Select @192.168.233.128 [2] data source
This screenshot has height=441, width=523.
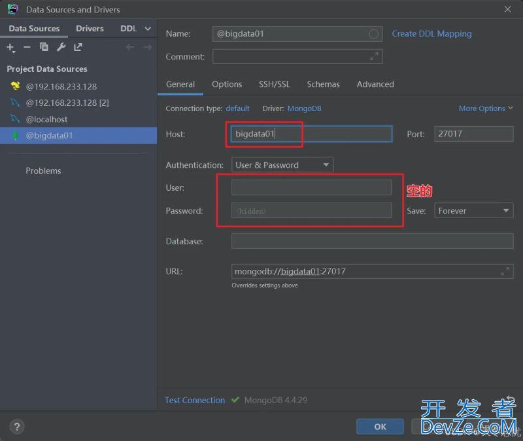pyautogui.click(x=78, y=103)
